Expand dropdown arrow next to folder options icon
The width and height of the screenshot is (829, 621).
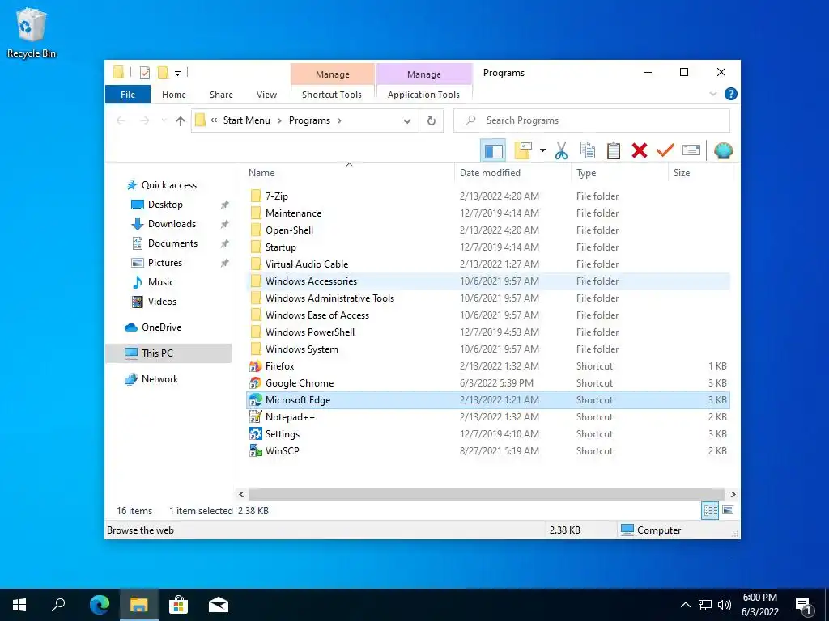coord(542,150)
